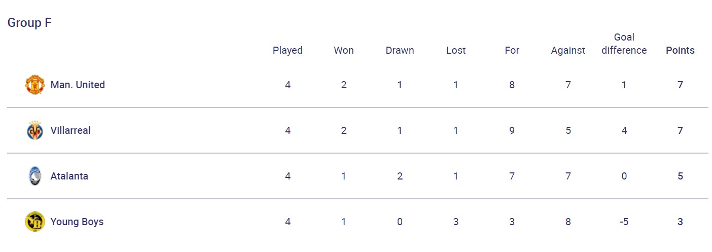Click the Against column header
The width and height of the screenshot is (712, 252).
click(568, 50)
